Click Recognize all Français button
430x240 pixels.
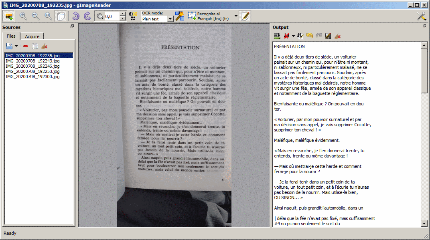209,16
